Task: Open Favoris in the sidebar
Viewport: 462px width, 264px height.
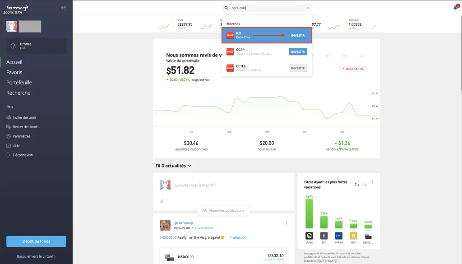Action: point(14,72)
